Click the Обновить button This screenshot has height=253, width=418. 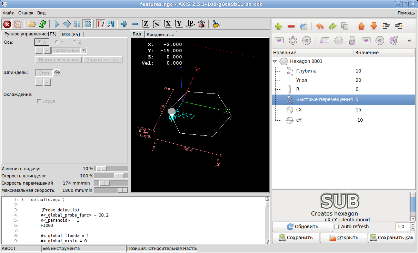pos(302,227)
